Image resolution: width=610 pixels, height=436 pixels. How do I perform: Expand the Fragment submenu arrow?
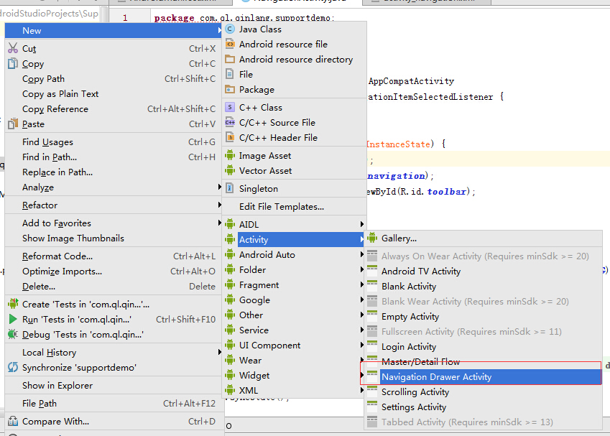[x=362, y=284]
